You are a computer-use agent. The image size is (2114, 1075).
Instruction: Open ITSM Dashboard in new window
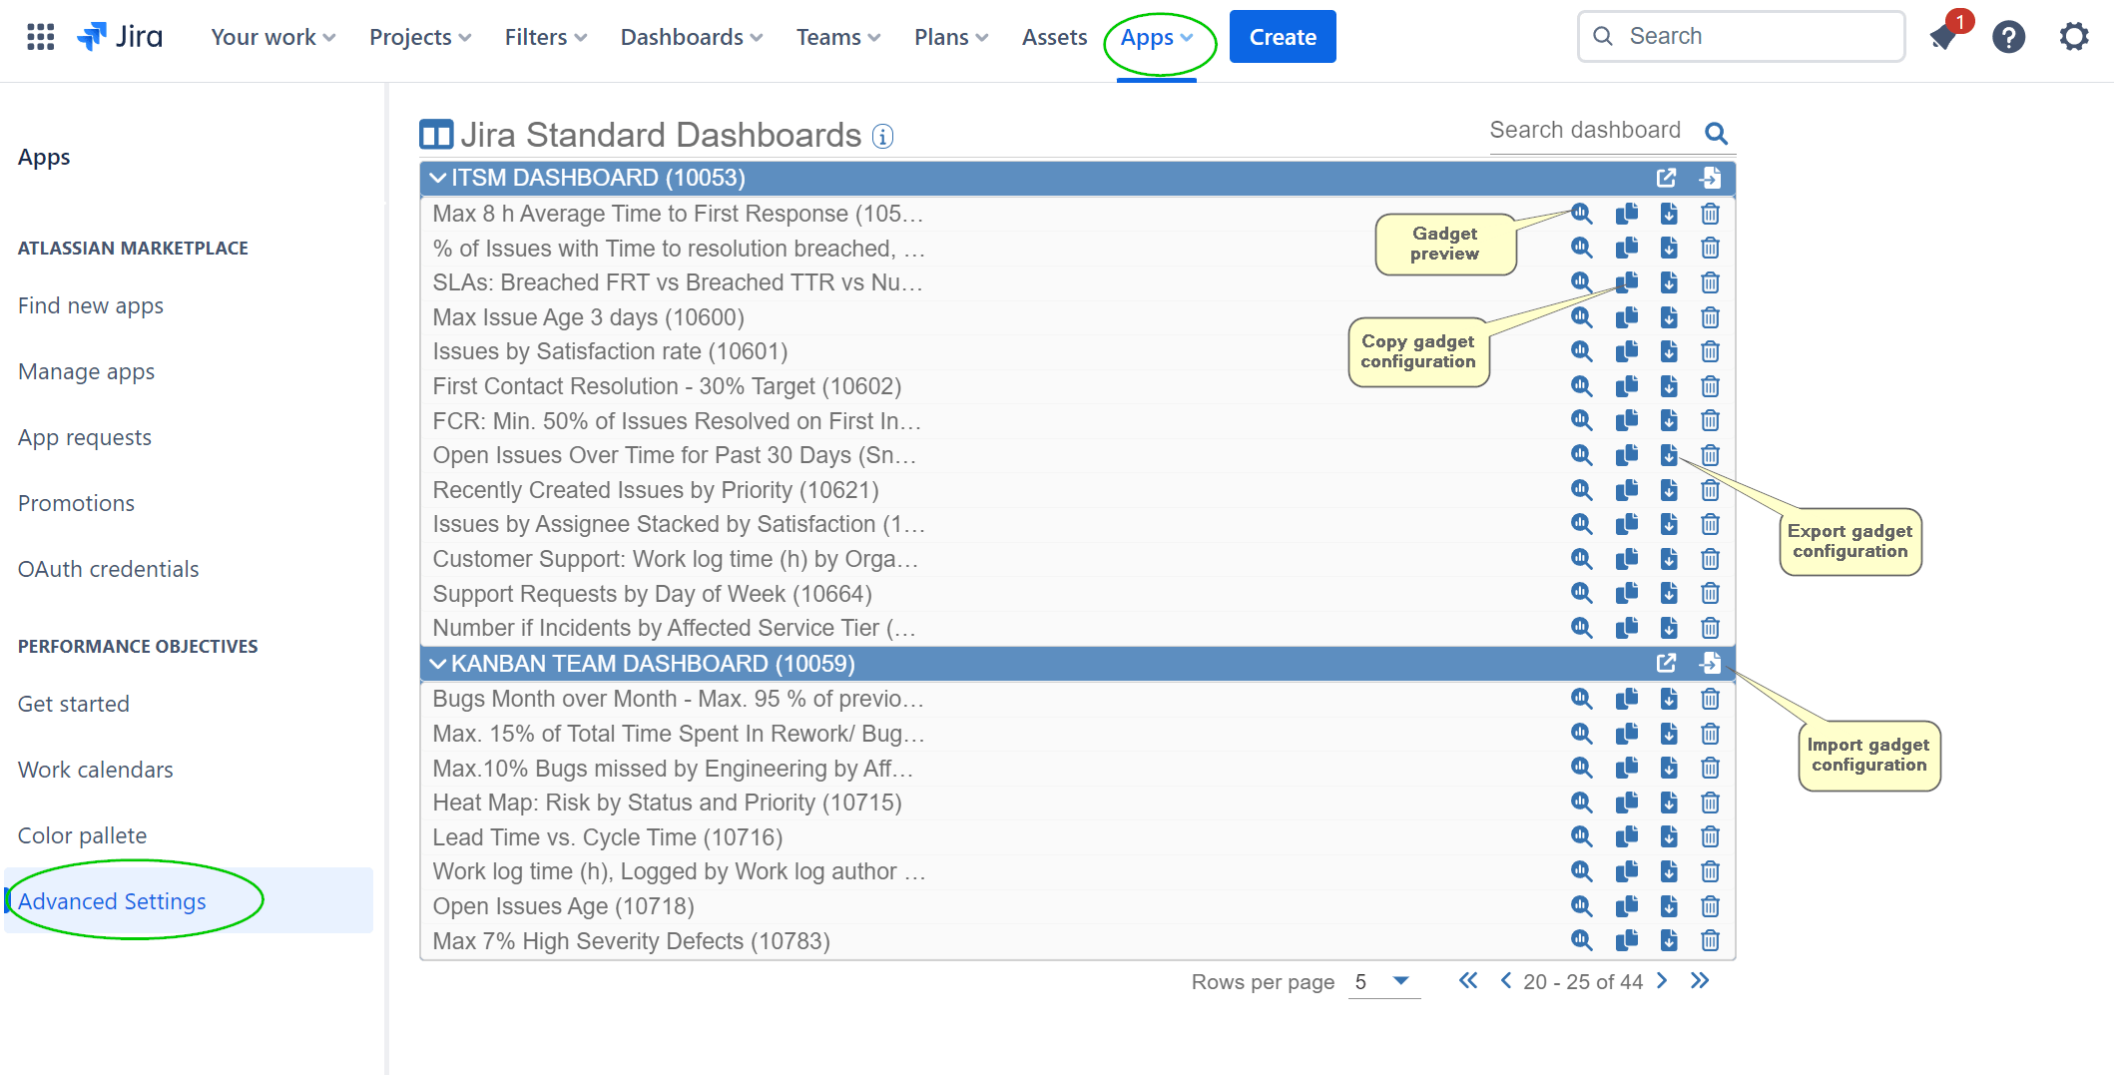tap(1667, 177)
